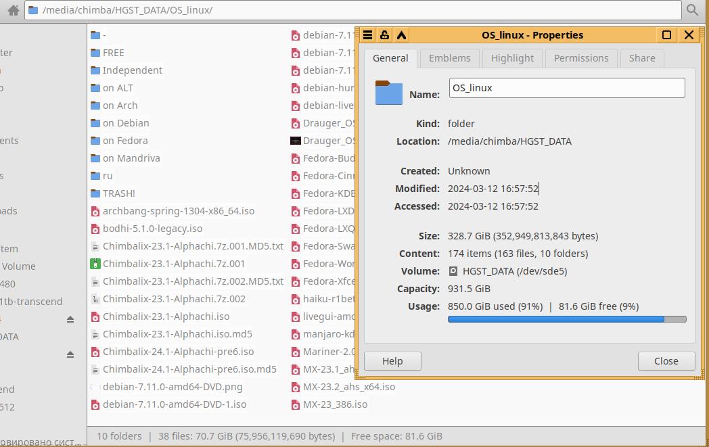The width and height of the screenshot is (709, 447).
Task: Select the on Arch folder icon
Action: [95, 105]
